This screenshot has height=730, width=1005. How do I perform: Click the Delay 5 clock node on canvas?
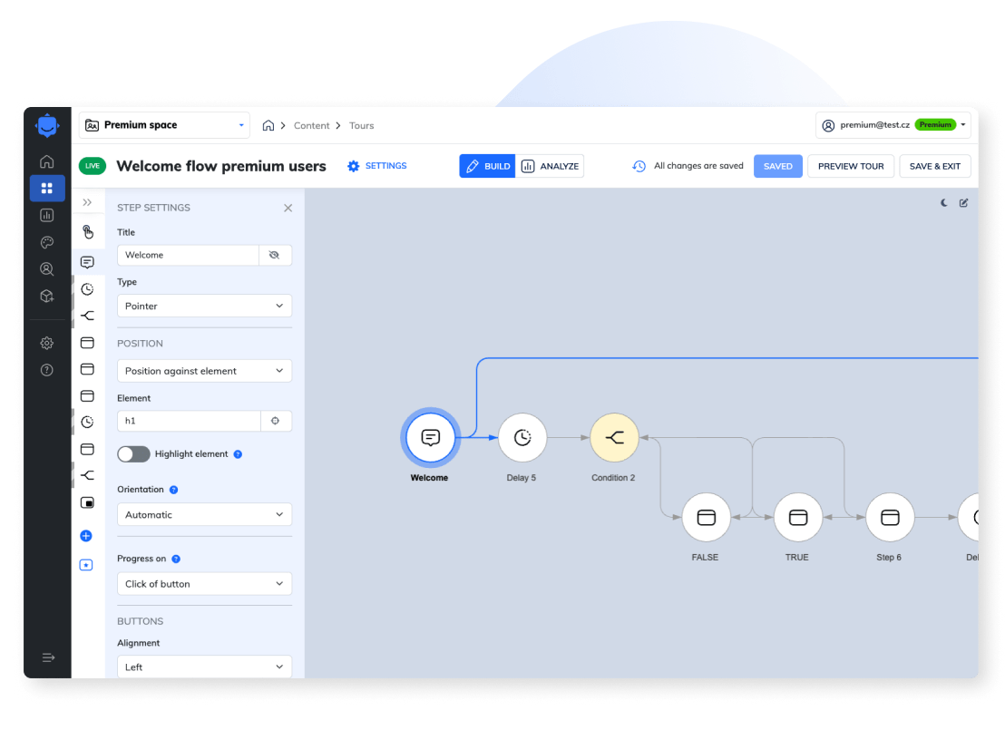coord(522,436)
